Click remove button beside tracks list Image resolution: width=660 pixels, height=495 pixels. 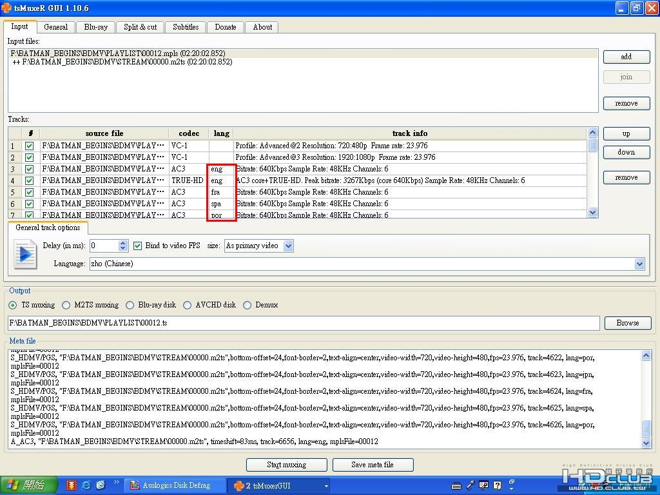(x=626, y=178)
